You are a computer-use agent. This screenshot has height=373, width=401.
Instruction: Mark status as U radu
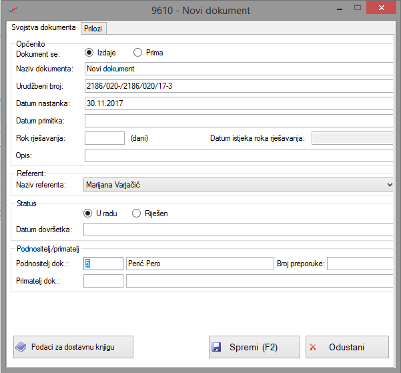(x=88, y=214)
